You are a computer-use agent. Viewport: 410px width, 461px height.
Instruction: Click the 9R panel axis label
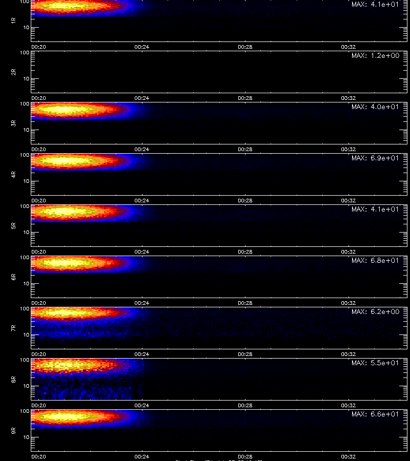click(13, 431)
